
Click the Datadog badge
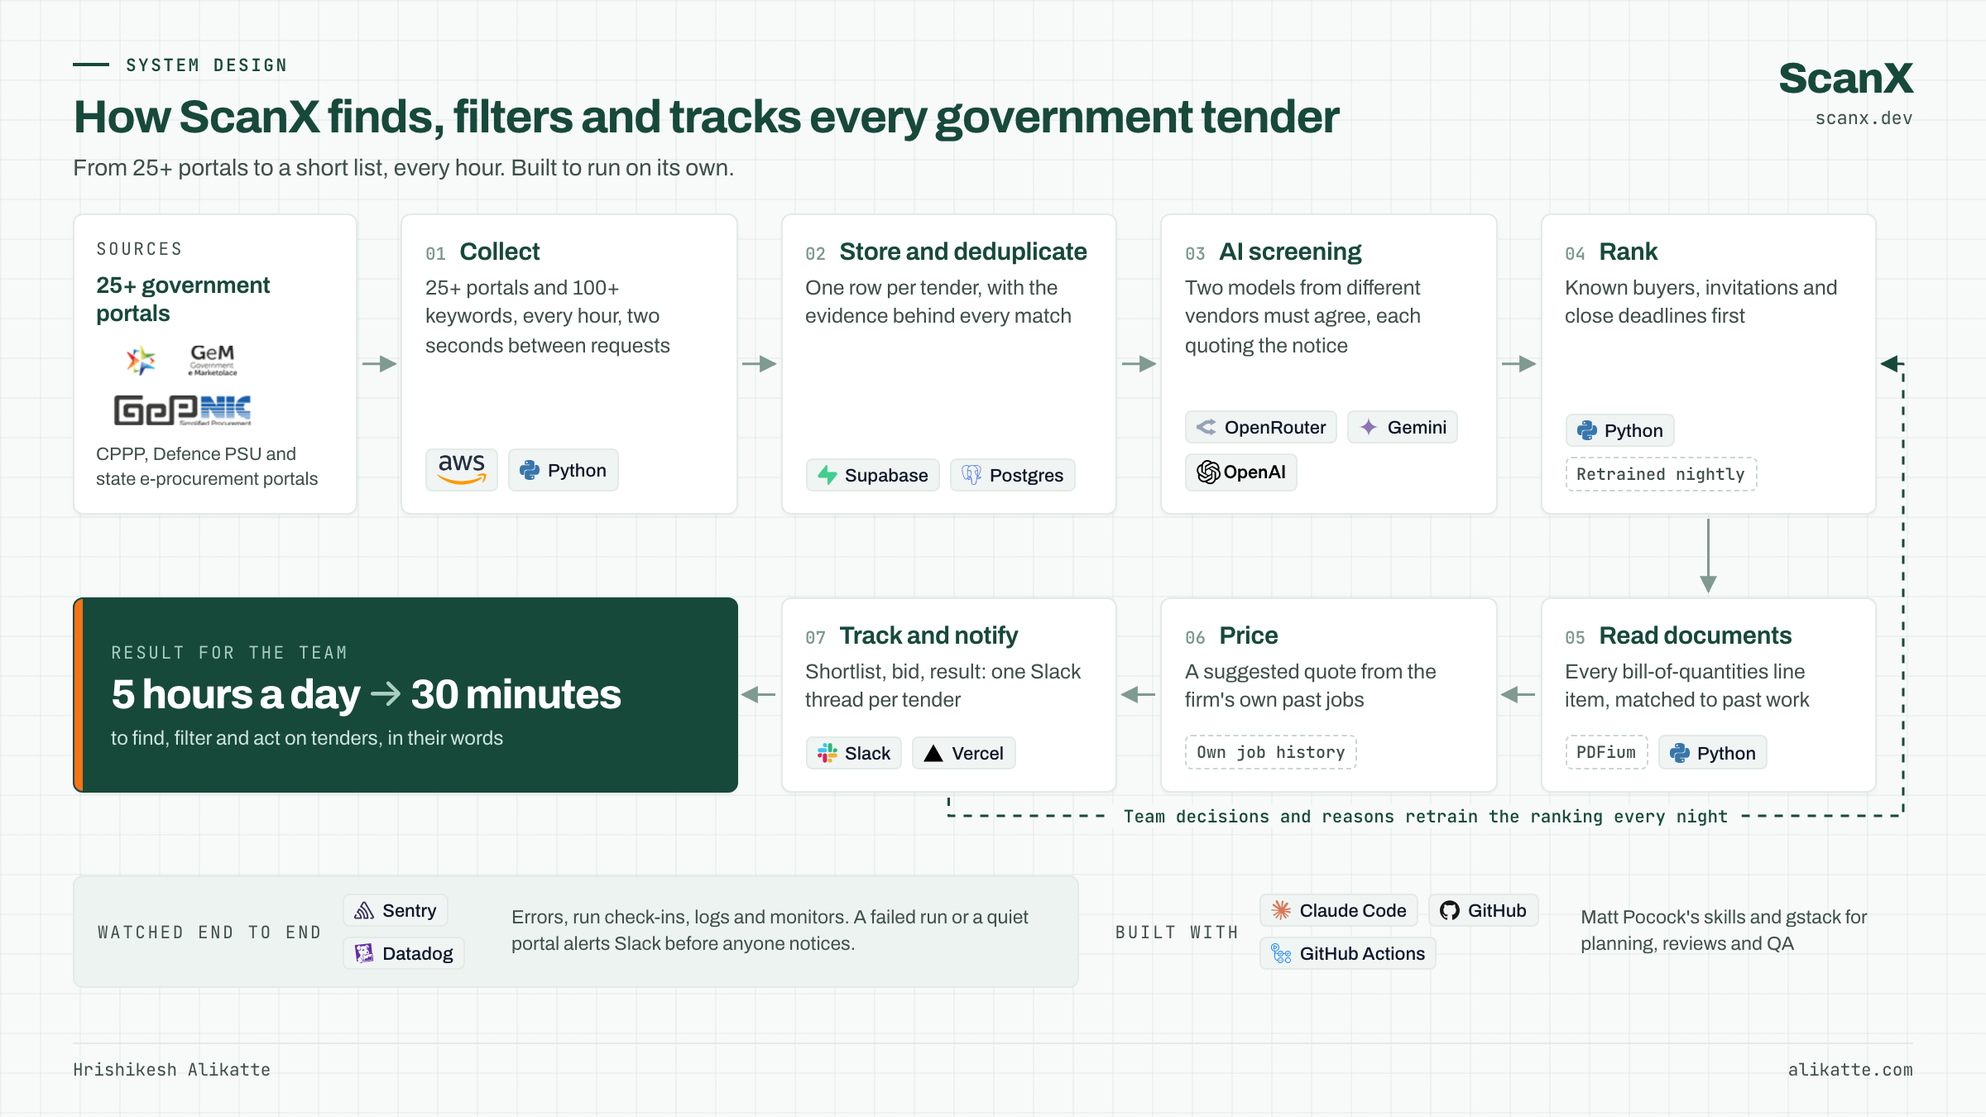click(404, 953)
